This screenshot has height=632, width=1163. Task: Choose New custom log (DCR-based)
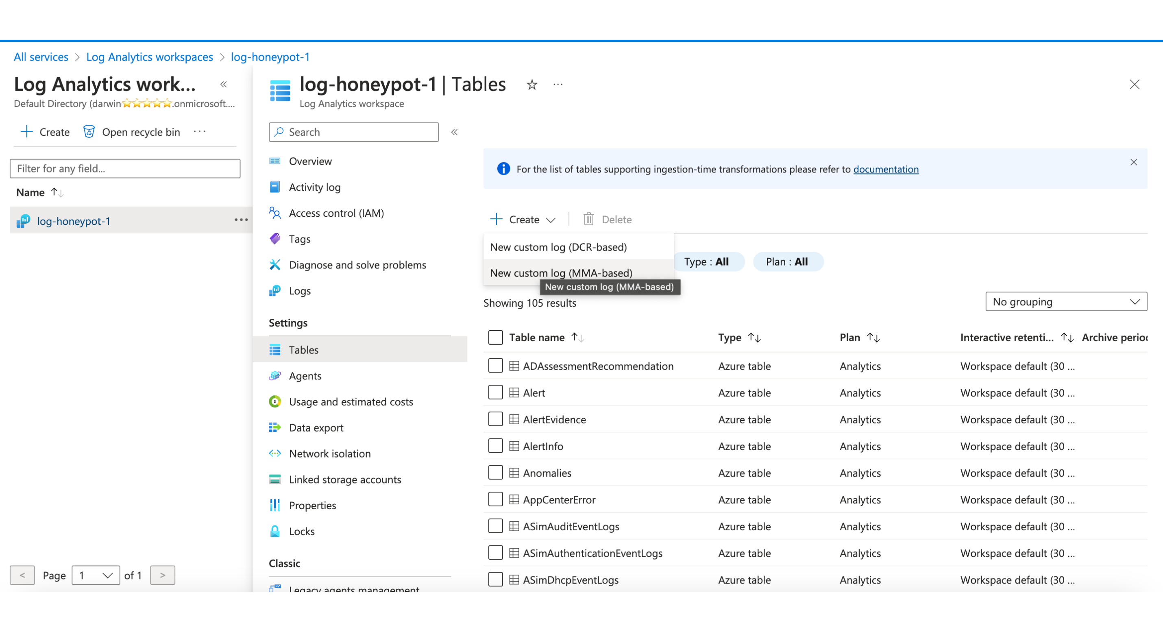pyautogui.click(x=558, y=247)
